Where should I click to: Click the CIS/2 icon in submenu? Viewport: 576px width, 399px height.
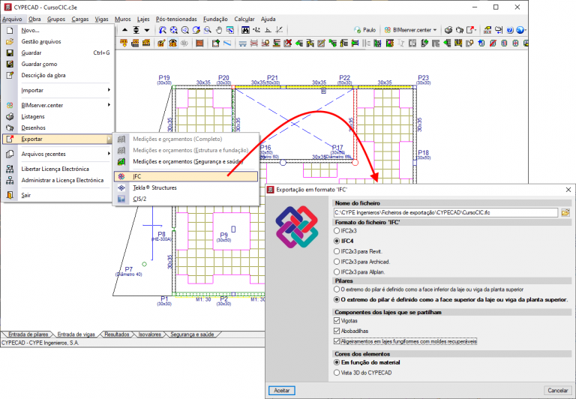pyautogui.click(x=121, y=199)
